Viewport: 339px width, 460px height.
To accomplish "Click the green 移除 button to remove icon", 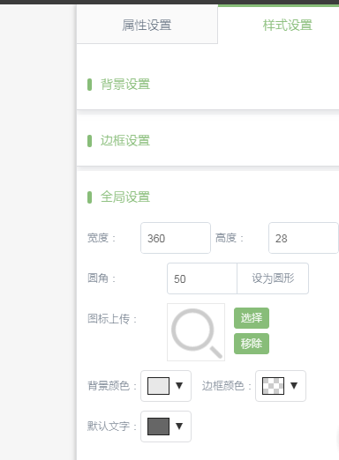I will point(252,344).
